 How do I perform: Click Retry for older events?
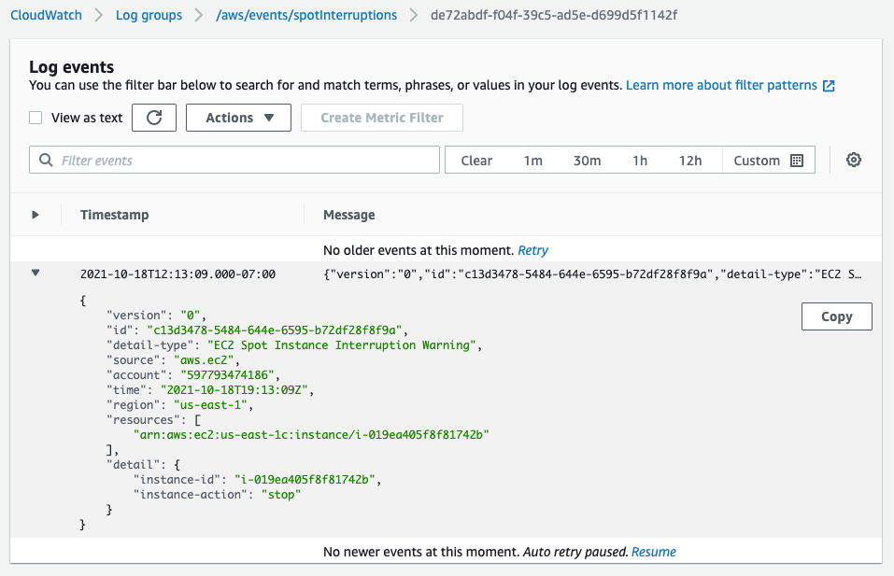(x=532, y=249)
